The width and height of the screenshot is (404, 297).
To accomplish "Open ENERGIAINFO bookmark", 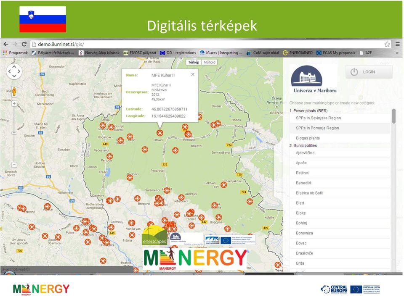I will tap(298, 53).
